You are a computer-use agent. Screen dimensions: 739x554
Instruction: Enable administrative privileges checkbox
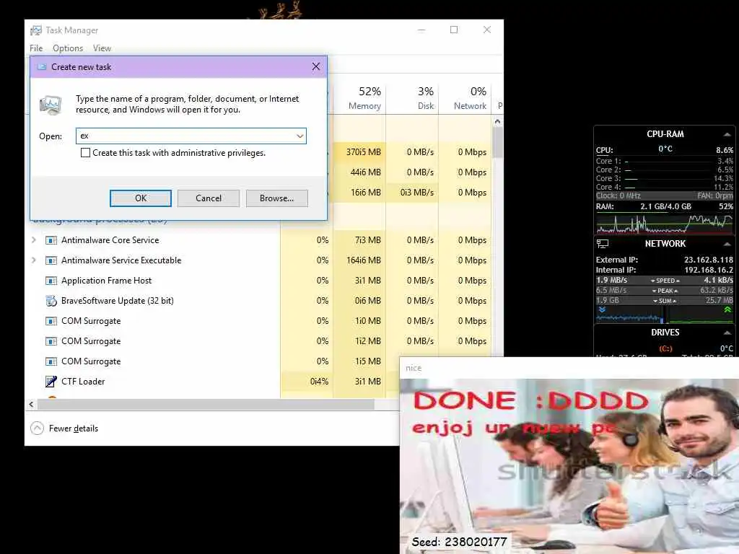[x=85, y=153]
